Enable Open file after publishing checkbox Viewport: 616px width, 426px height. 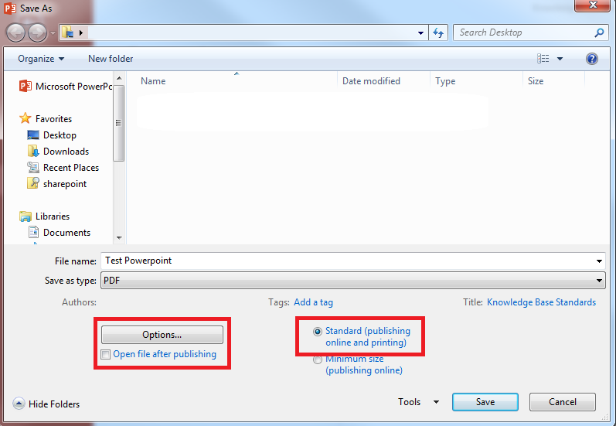point(106,355)
